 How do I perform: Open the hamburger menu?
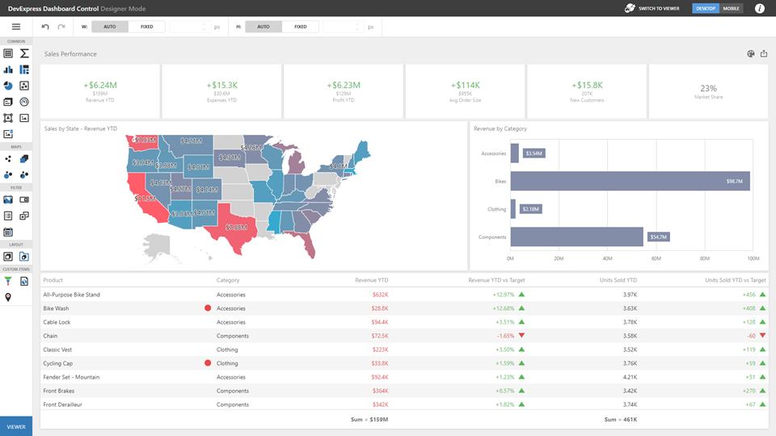click(x=15, y=27)
